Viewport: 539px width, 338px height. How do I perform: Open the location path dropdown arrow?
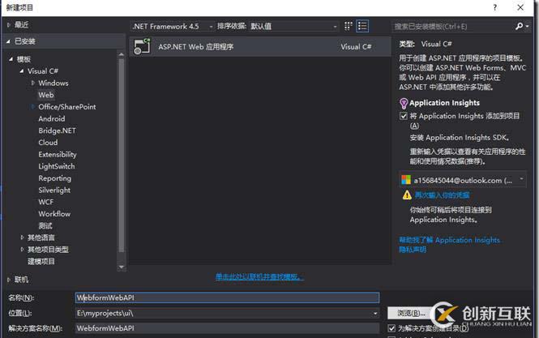(x=375, y=313)
